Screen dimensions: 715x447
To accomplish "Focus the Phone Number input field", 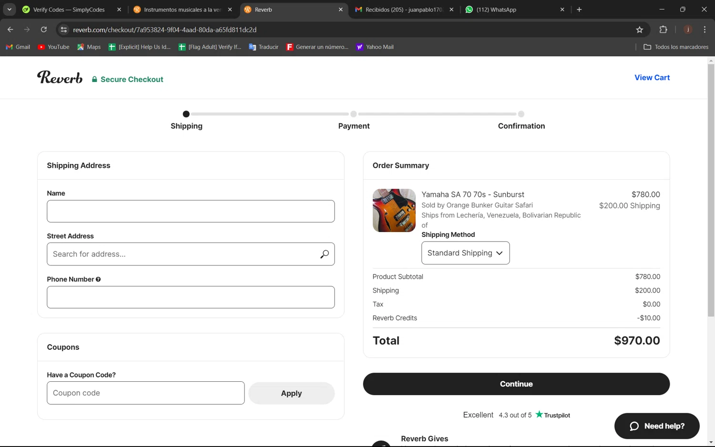I will (x=191, y=297).
